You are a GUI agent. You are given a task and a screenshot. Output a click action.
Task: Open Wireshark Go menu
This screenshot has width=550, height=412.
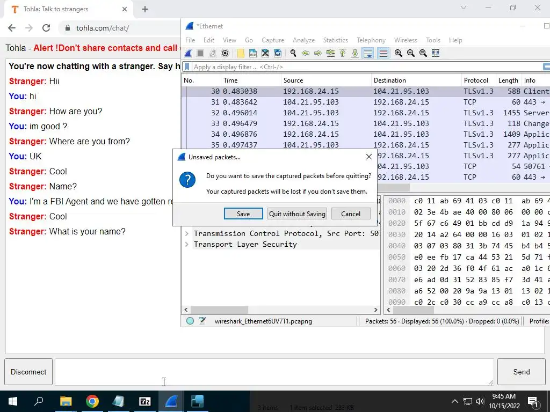click(249, 40)
